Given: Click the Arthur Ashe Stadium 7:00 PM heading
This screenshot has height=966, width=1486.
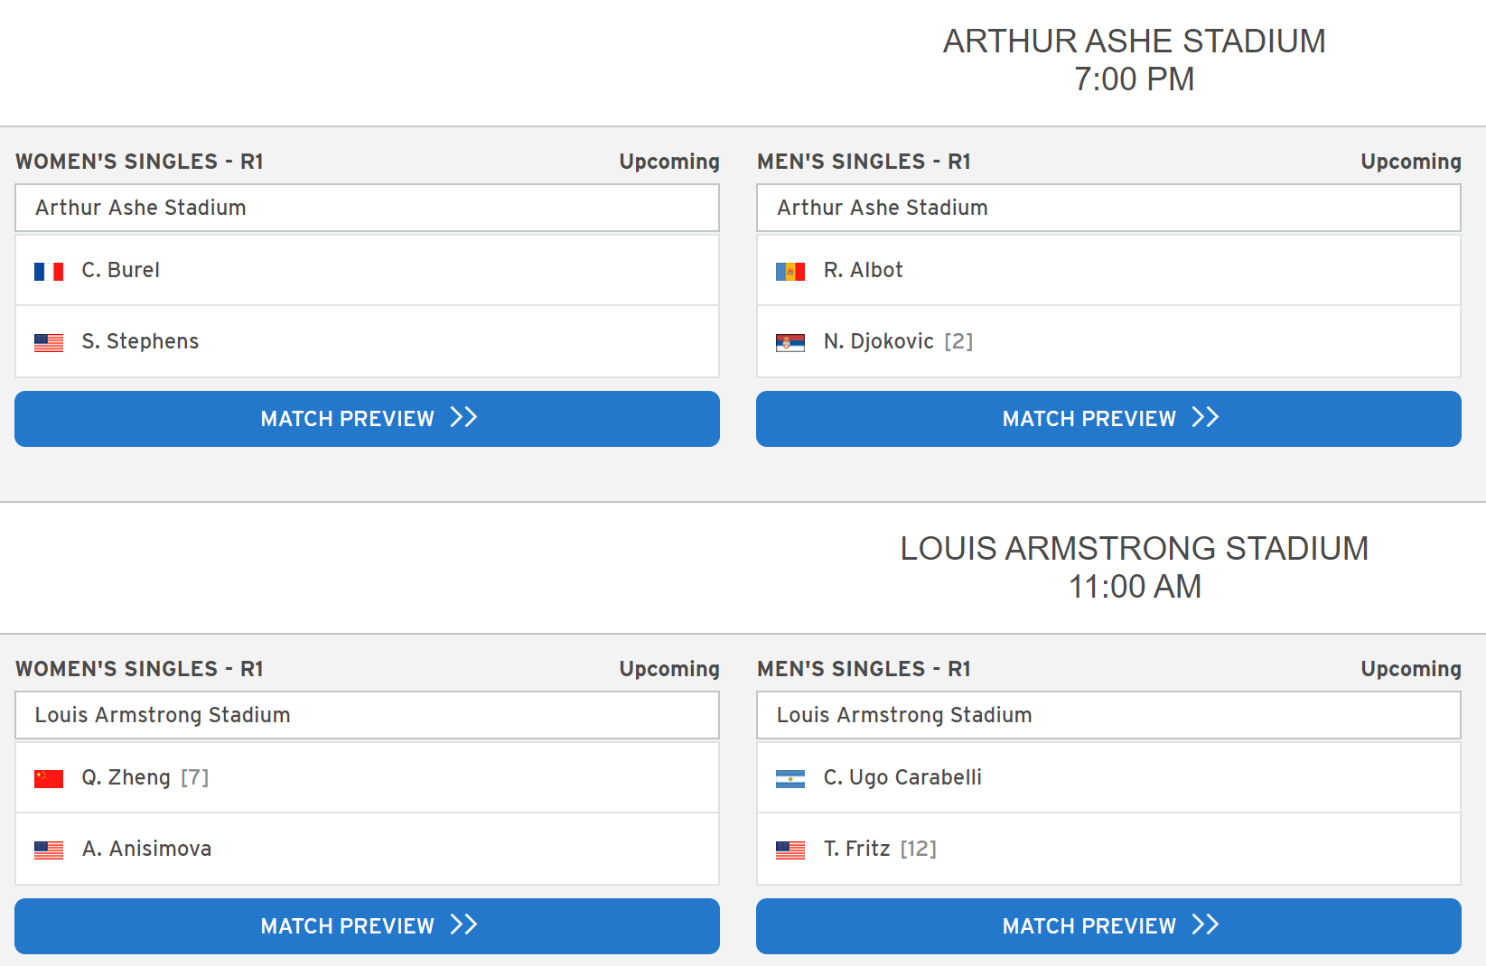Looking at the screenshot, I should (x=1134, y=60).
